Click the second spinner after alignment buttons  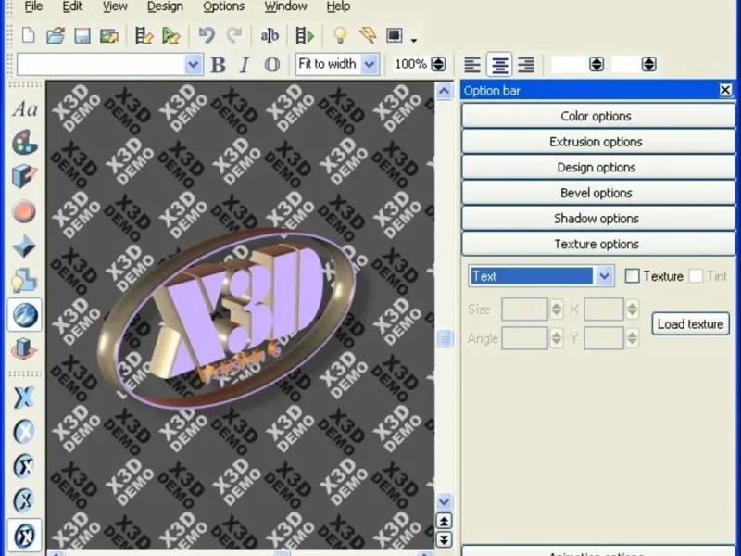649,64
